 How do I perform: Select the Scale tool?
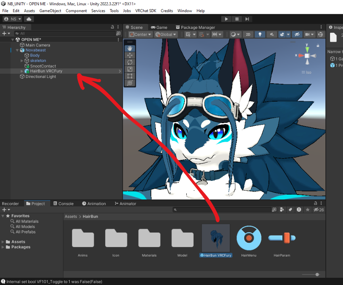(x=130, y=69)
